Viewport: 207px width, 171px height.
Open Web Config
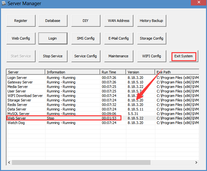pyautogui.click(x=21, y=38)
